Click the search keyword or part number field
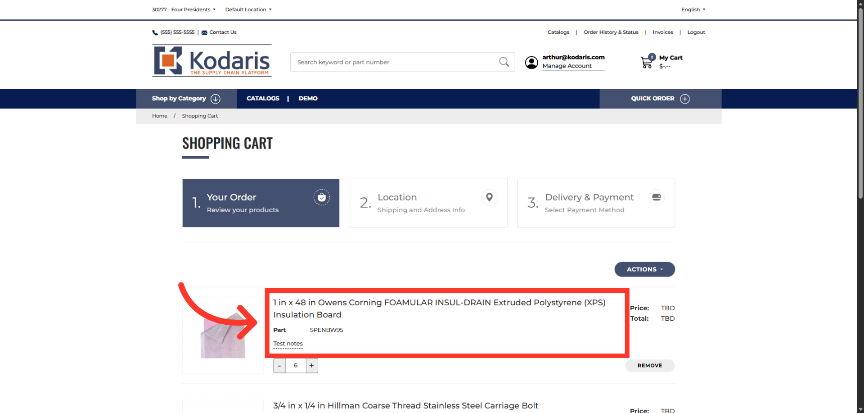Screen dimensions: 864x413 click(402, 62)
